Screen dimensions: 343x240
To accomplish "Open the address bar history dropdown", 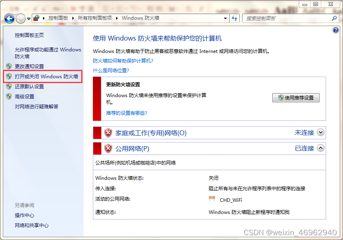I will 225,18.
